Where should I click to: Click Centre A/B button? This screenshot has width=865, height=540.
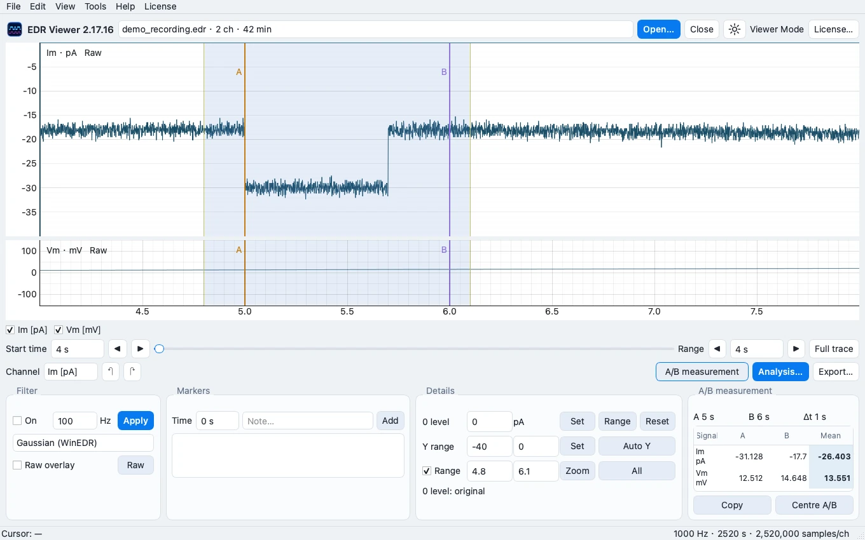pos(814,505)
